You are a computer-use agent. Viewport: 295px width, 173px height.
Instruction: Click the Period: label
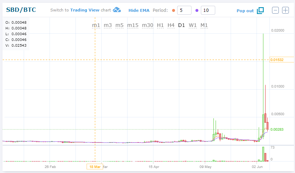[160, 10]
